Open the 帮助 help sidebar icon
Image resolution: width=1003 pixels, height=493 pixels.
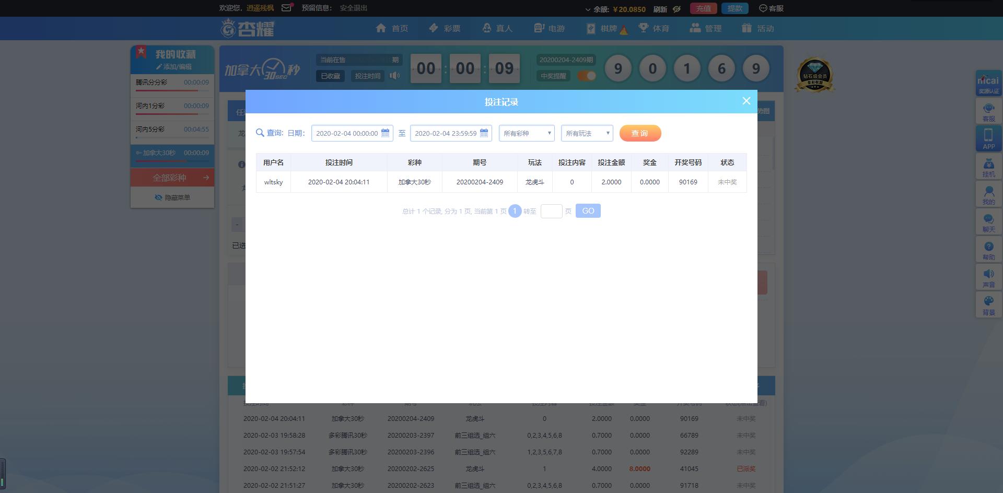[988, 250]
